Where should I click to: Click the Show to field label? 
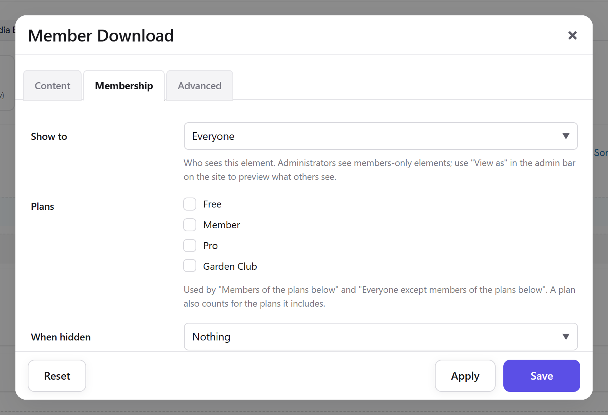[49, 136]
